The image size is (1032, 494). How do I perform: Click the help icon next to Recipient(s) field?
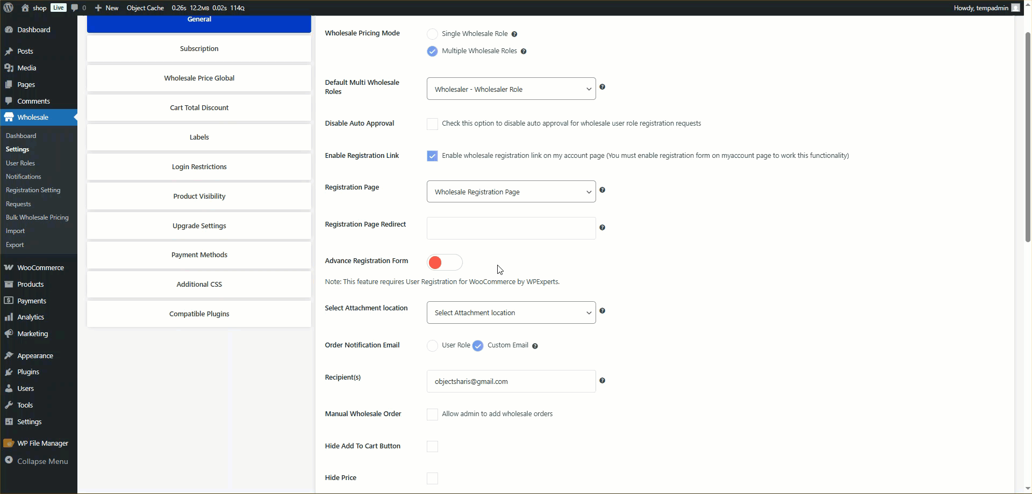(603, 380)
